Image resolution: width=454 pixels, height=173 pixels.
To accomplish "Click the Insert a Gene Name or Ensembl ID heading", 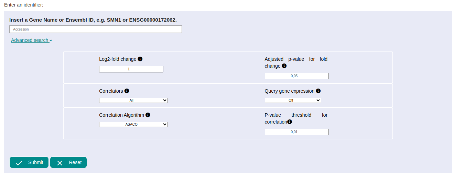I will [x=93, y=20].
